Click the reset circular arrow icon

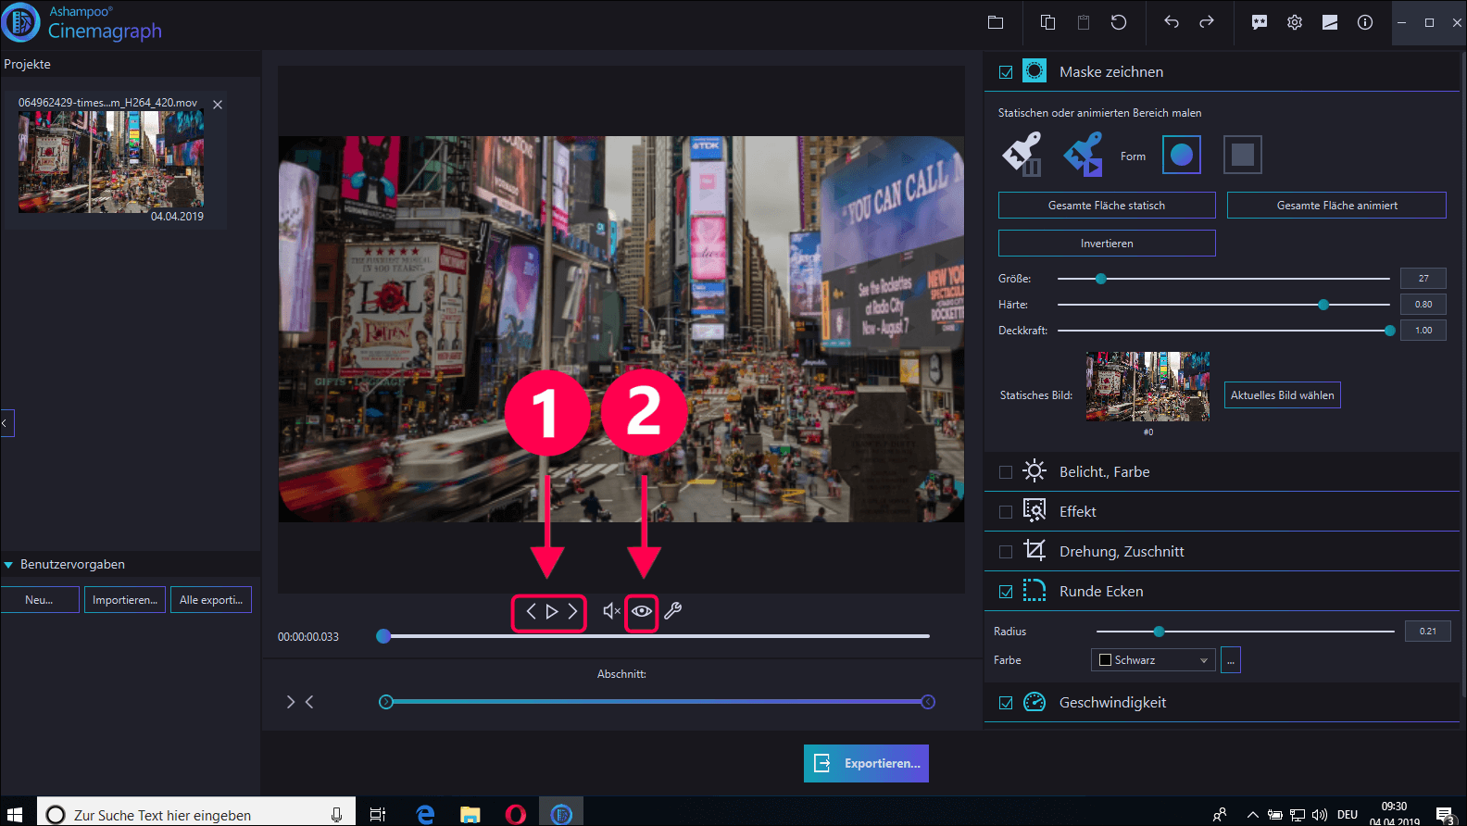(1119, 22)
